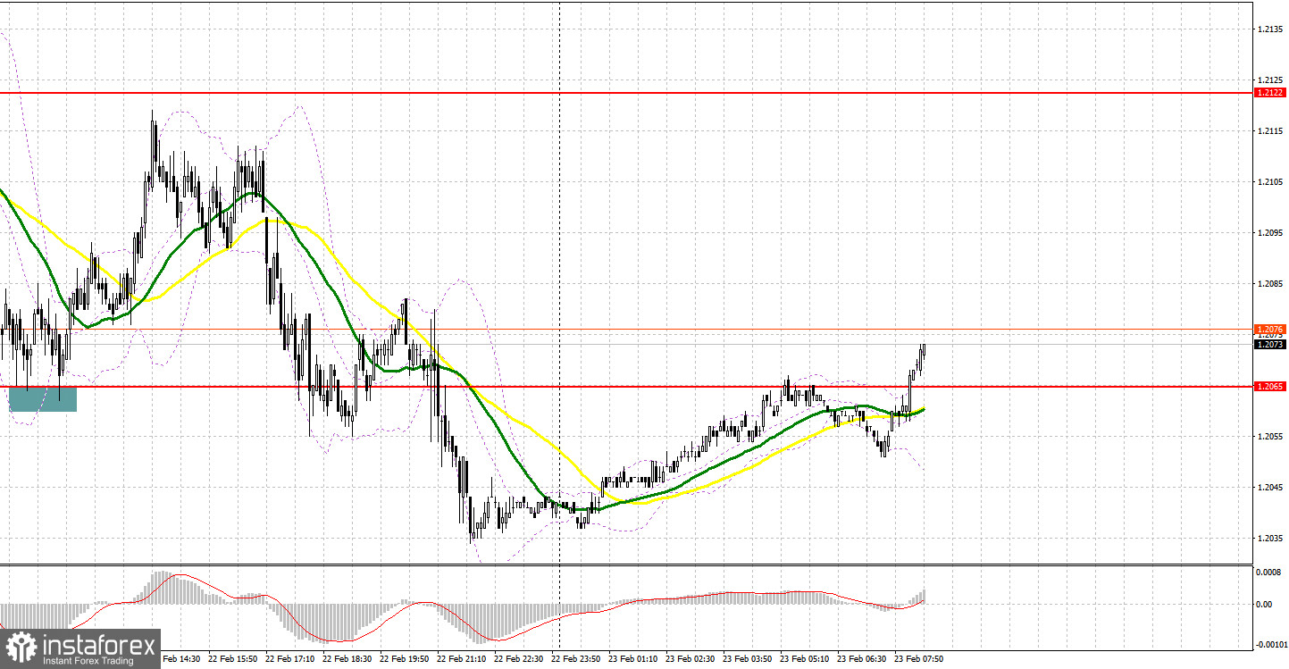Click the 22 Feb 15:50 time label
Image resolution: width=1289 pixels, height=669 pixels.
click(x=234, y=659)
